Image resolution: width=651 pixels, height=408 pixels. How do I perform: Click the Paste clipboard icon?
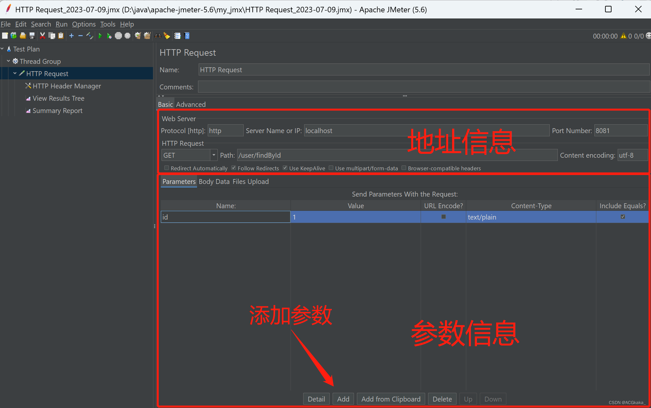click(61, 36)
